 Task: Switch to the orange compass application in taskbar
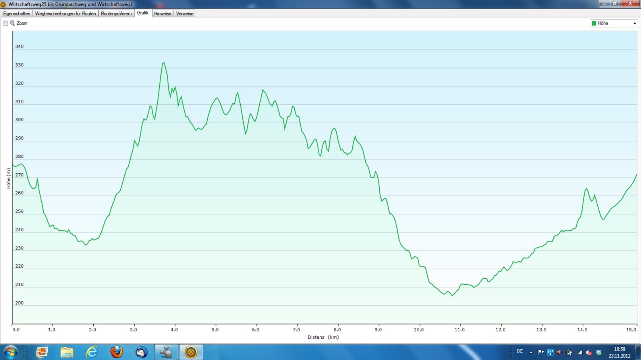pos(191,352)
